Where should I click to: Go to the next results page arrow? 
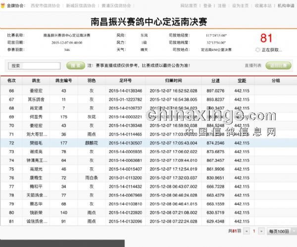click(x=262, y=231)
